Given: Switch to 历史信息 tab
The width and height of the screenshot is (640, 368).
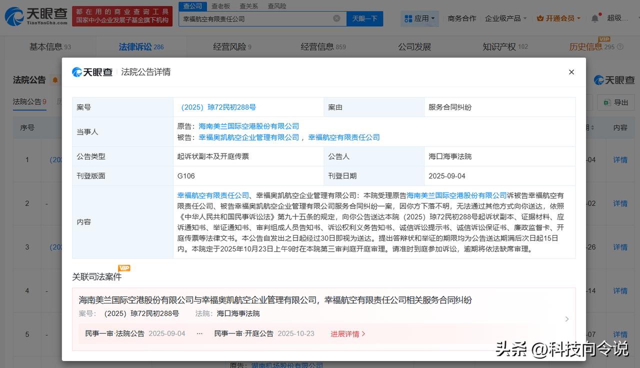Looking at the screenshot, I should [591, 46].
